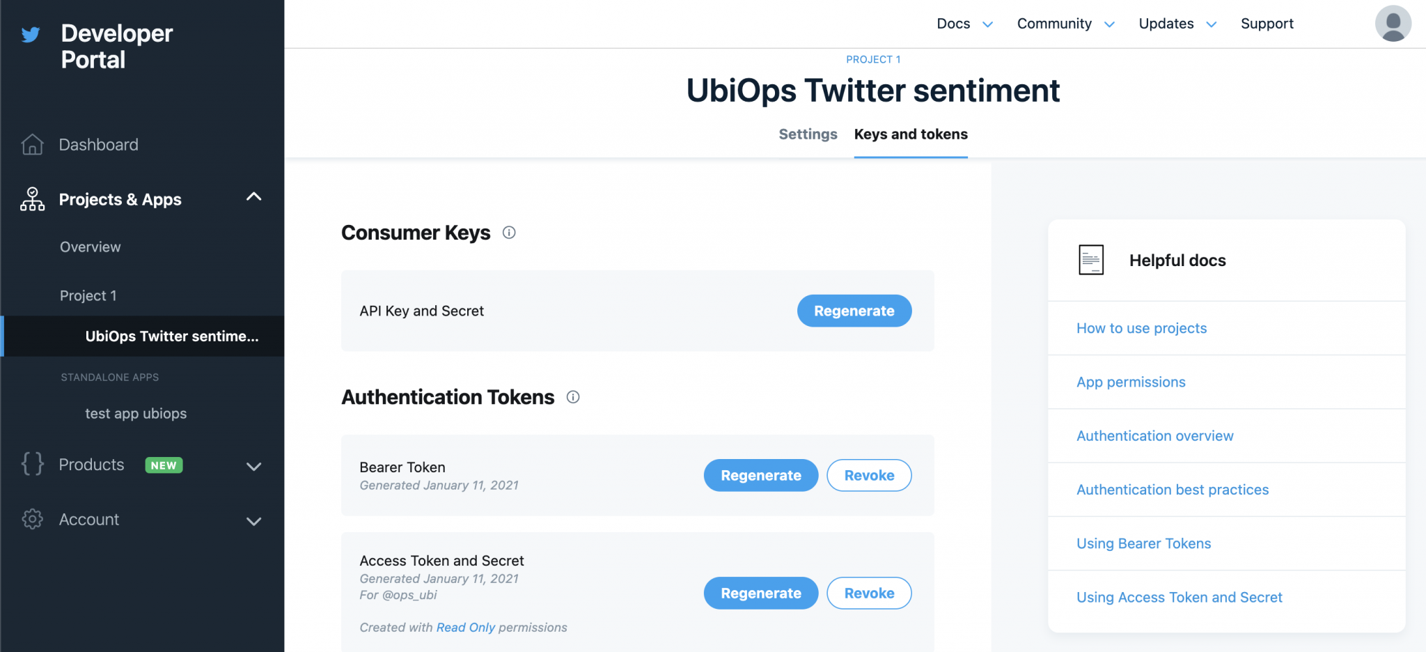Click the Authentication Tokens info icon
Image resolution: width=1426 pixels, height=652 pixels.
tap(573, 397)
